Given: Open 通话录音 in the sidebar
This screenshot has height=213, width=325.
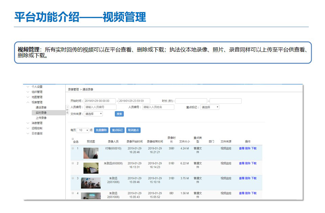Looking at the screenshot, I should click(41, 107).
